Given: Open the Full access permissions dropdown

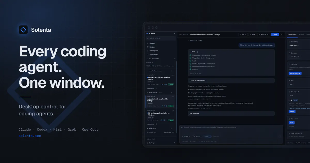Looking at the screenshot, I should (x=197, y=136).
